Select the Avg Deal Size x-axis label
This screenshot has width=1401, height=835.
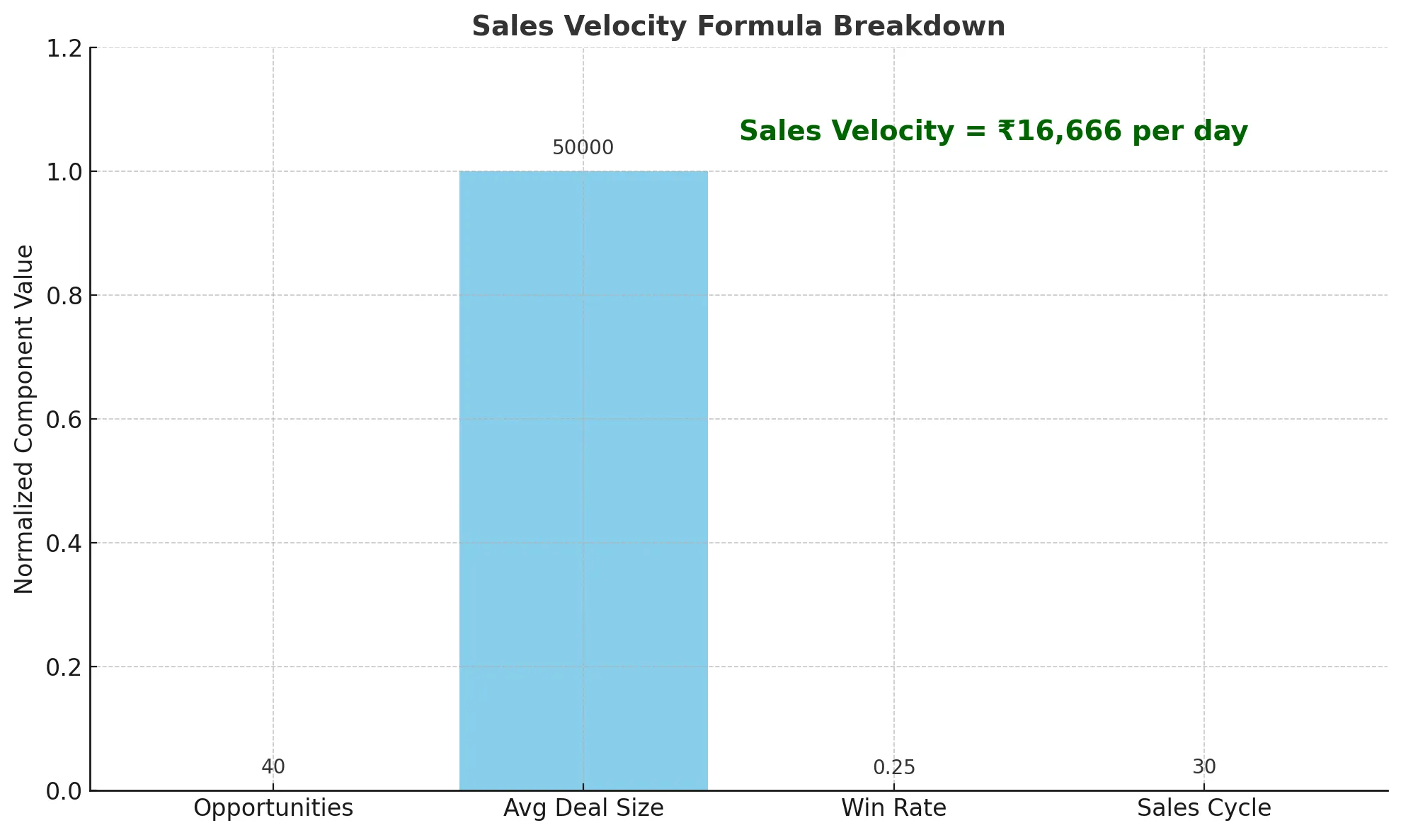point(583,808)
